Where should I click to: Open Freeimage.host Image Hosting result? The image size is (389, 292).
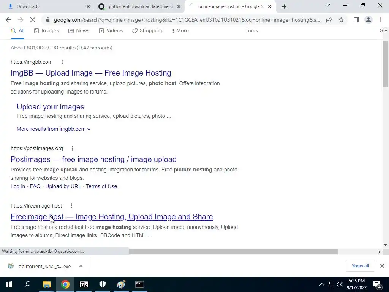point(112,217)
